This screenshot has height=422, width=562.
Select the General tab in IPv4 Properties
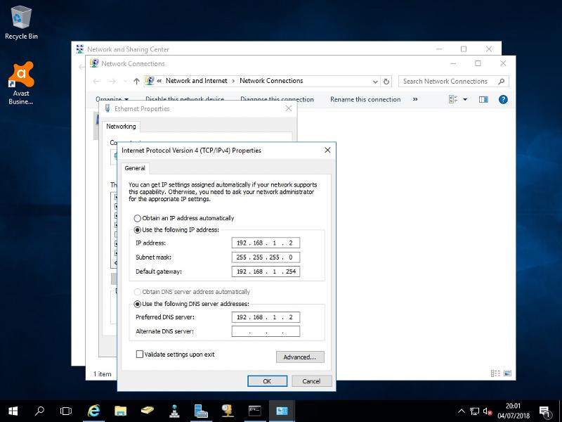(x=135, y=168)
